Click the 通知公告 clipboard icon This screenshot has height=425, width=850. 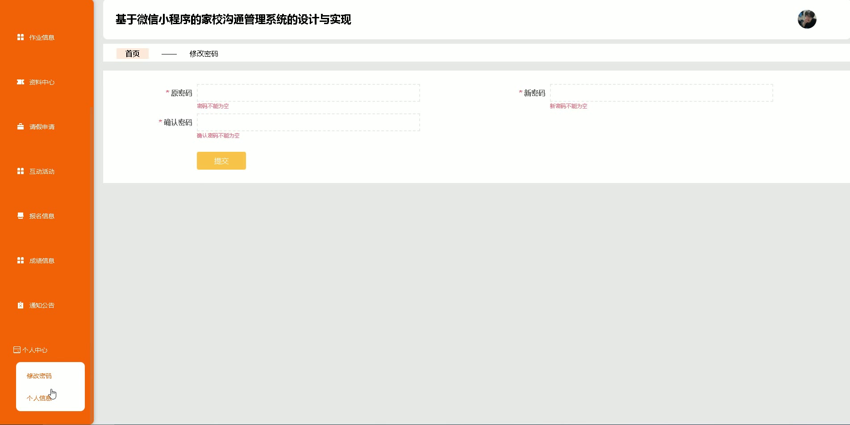point(21,305)
